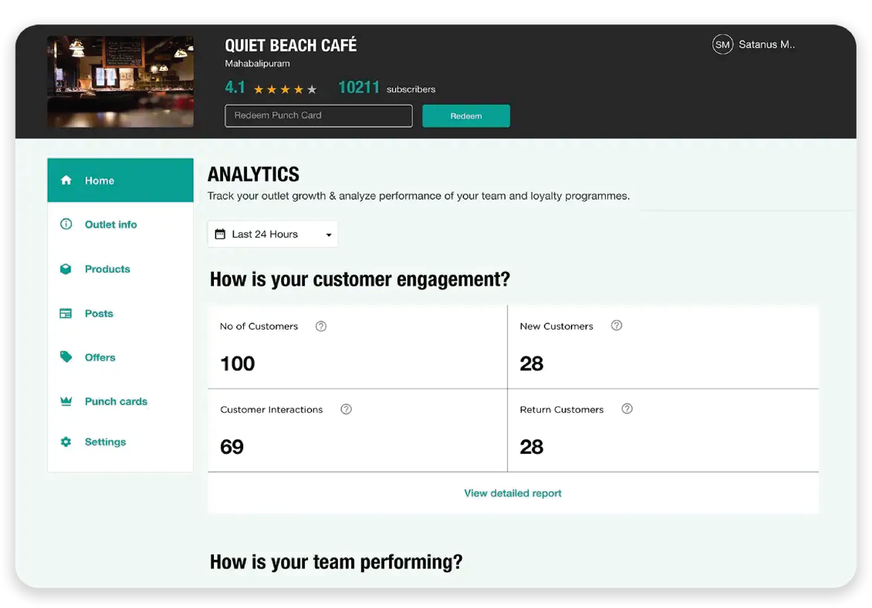
Task: Click help icon beside Customer Interactions
Action: click(x=346, y=409)
